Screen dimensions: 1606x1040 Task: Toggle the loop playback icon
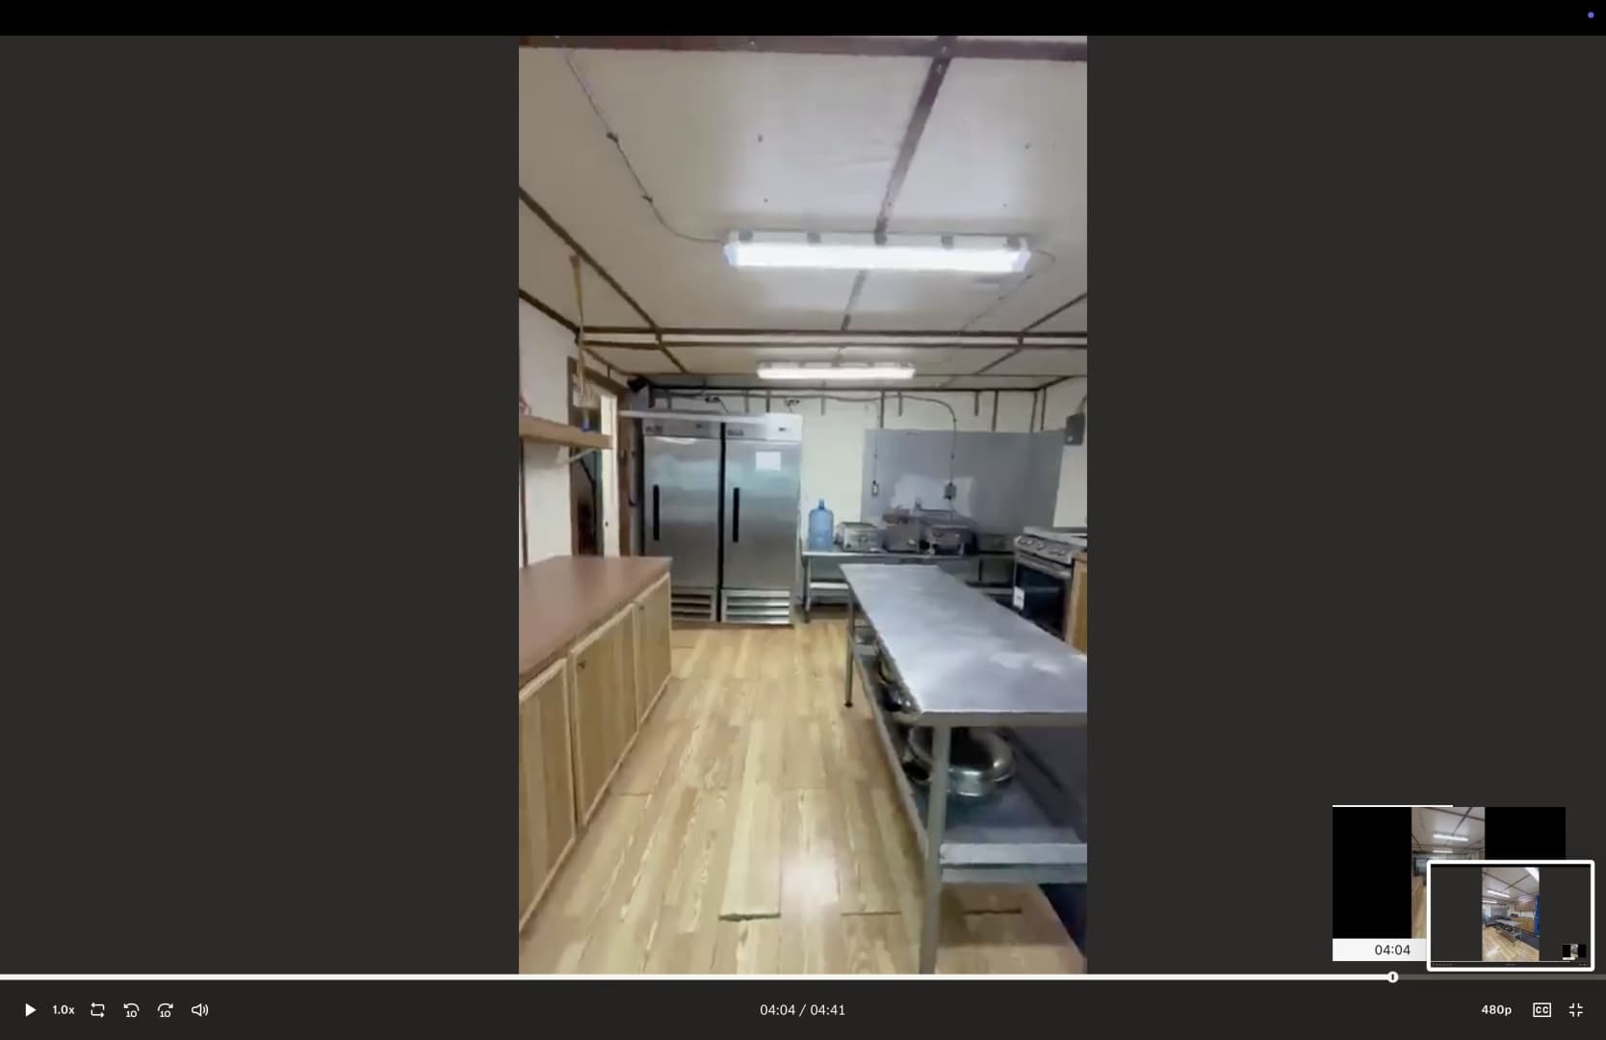coord(97,1010)
